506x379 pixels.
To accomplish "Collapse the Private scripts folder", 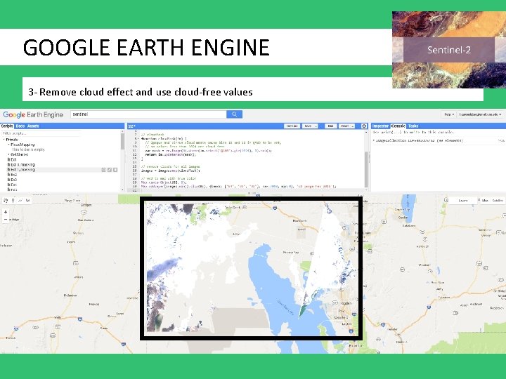I will 4,140.
